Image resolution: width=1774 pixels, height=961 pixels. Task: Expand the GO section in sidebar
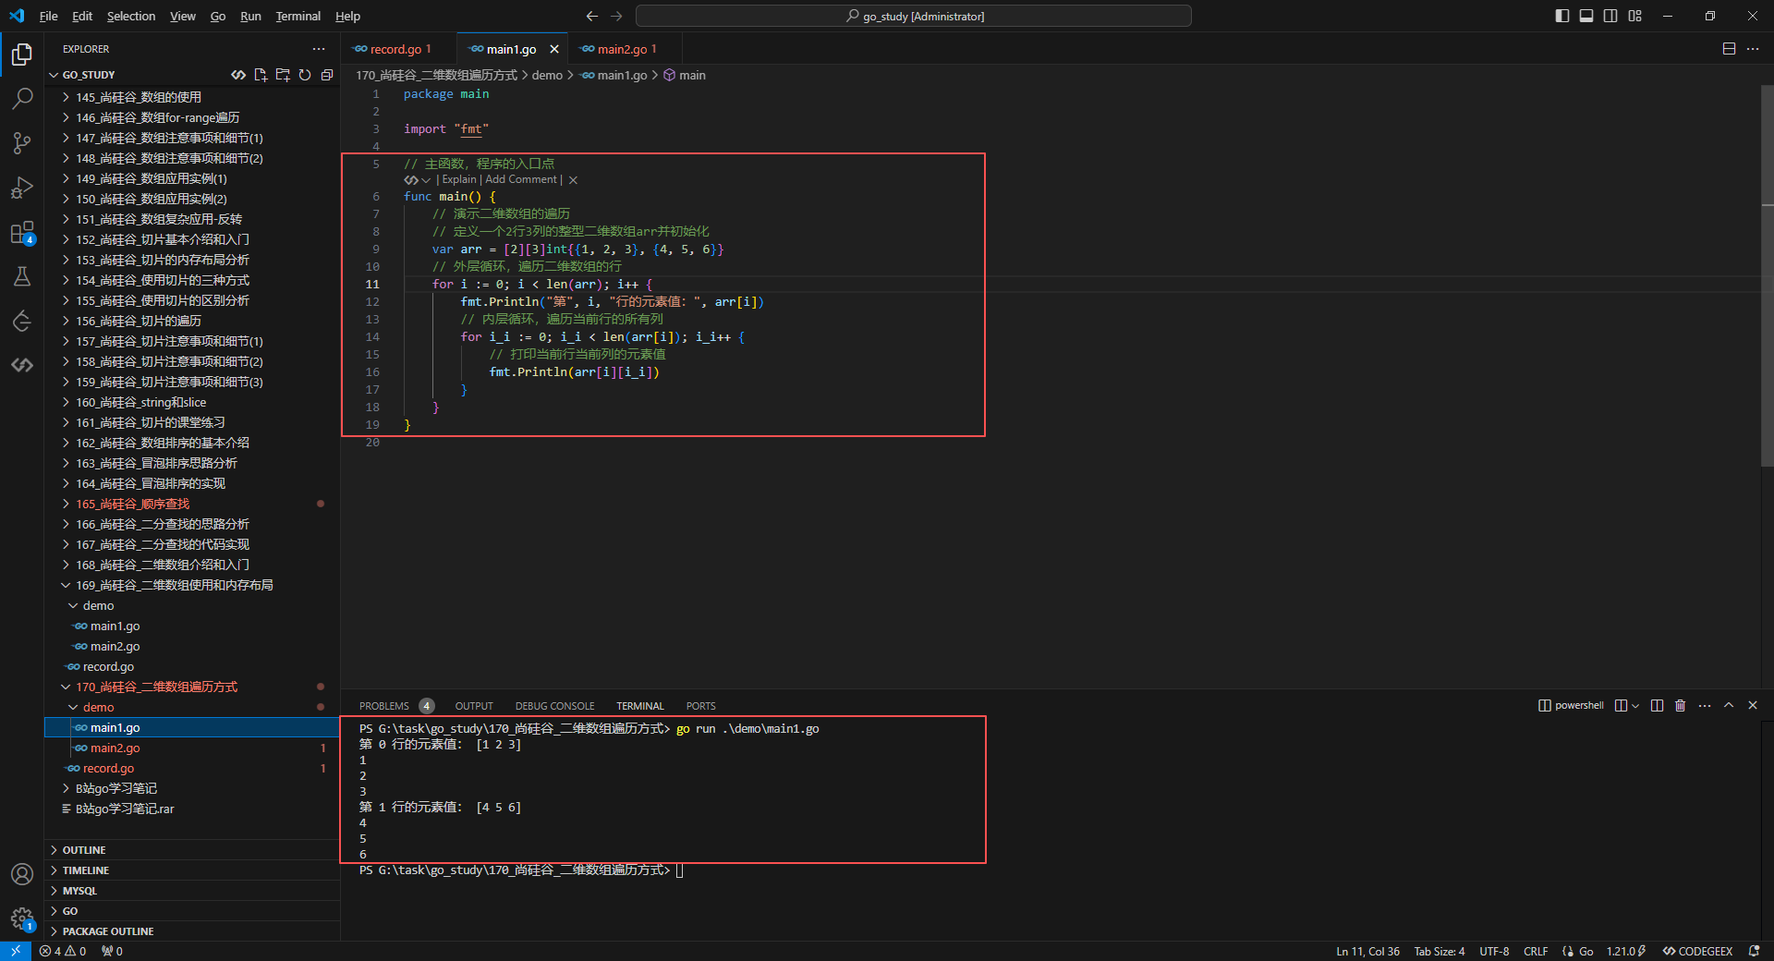point(193,911)
